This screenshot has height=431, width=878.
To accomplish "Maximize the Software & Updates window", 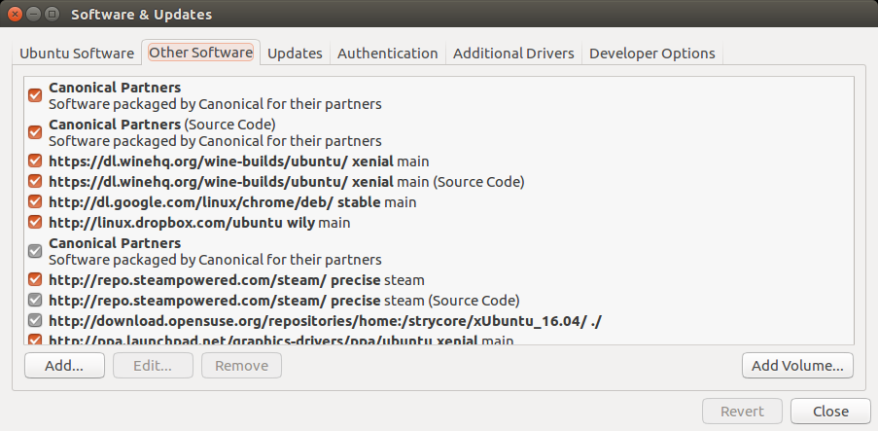I will tap(51, 14).
